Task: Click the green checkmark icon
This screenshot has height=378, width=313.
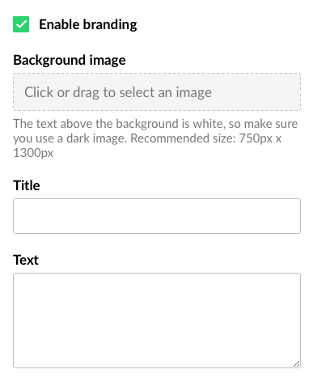Action: click(x=21, y=24)
